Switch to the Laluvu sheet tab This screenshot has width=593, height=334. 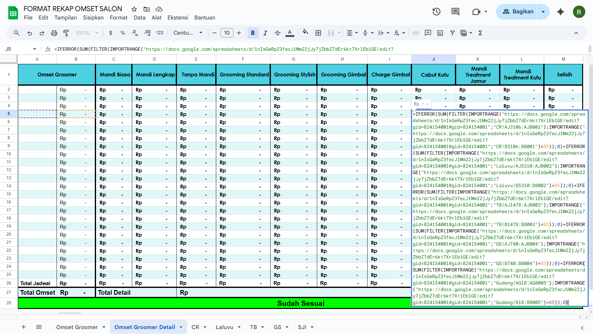click(224, 327)
